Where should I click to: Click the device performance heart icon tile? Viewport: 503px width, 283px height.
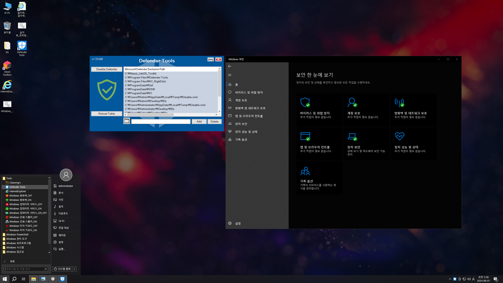pos(413,144)
